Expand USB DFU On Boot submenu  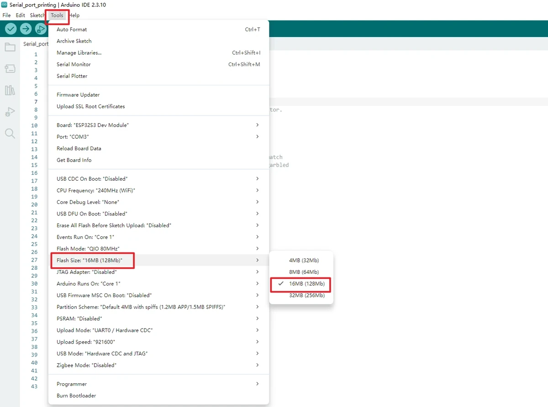pos(159,214)
